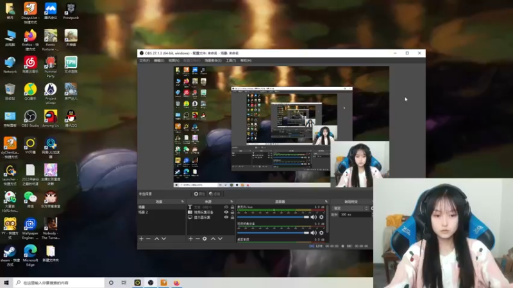Click the source Properties button above docks
The image size is (513, 288).
pyautogui.click(x=199, y=194)
